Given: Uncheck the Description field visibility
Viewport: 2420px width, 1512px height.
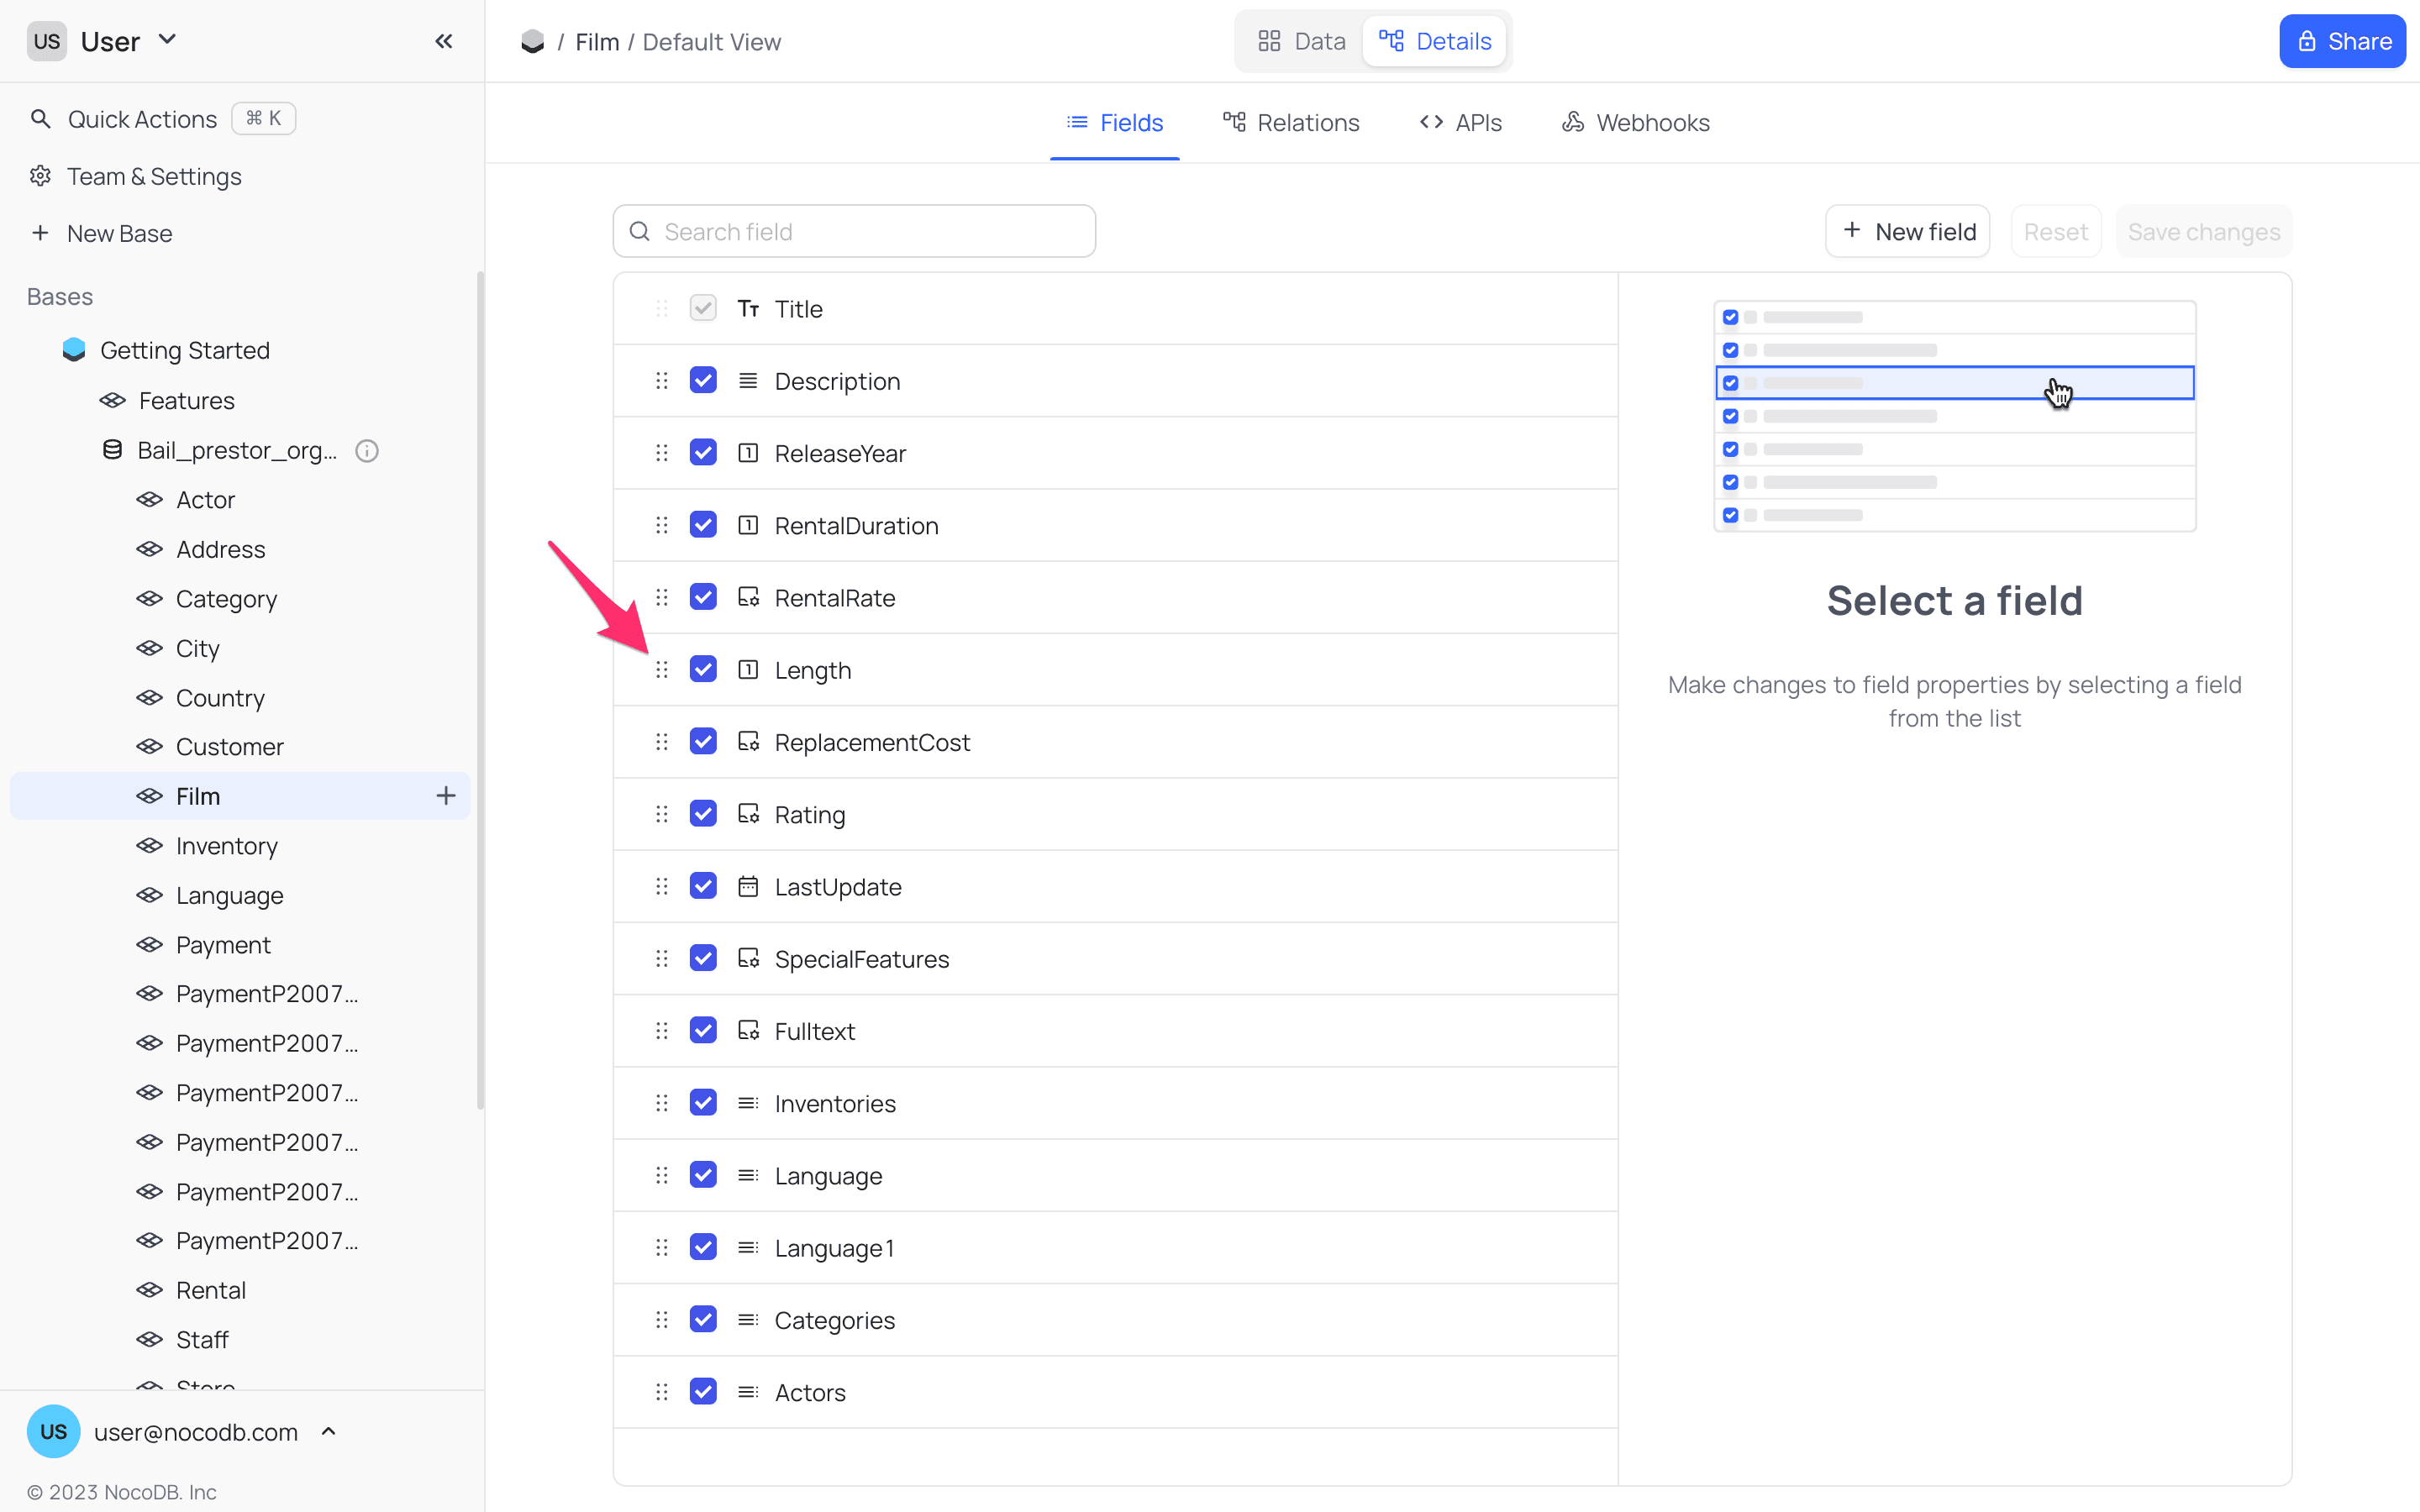Looking at the screenshot, I should [x=703, y=380].
